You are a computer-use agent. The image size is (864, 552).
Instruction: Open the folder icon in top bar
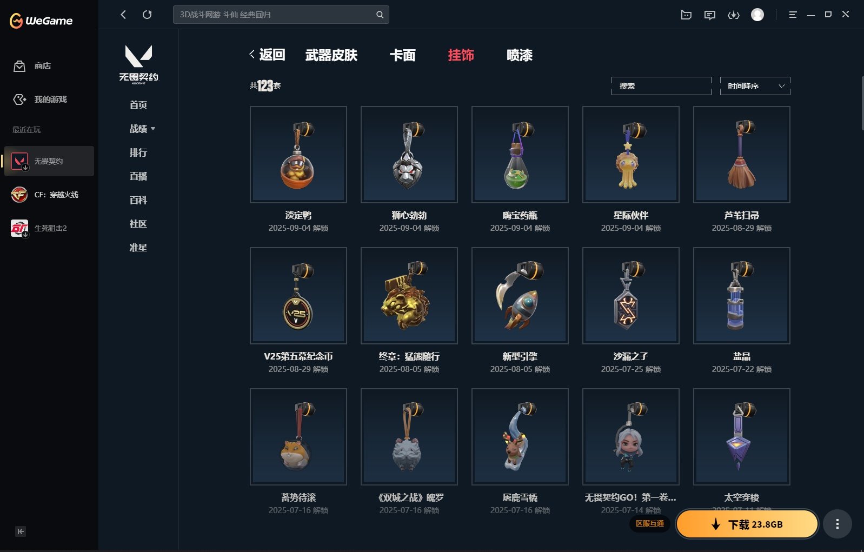coord(686,15)
